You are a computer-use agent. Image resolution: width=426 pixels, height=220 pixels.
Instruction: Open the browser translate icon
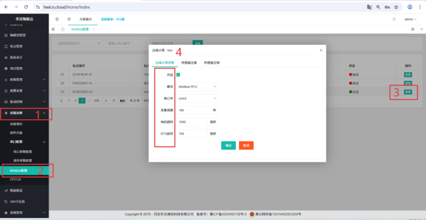[x=369, y=7]
